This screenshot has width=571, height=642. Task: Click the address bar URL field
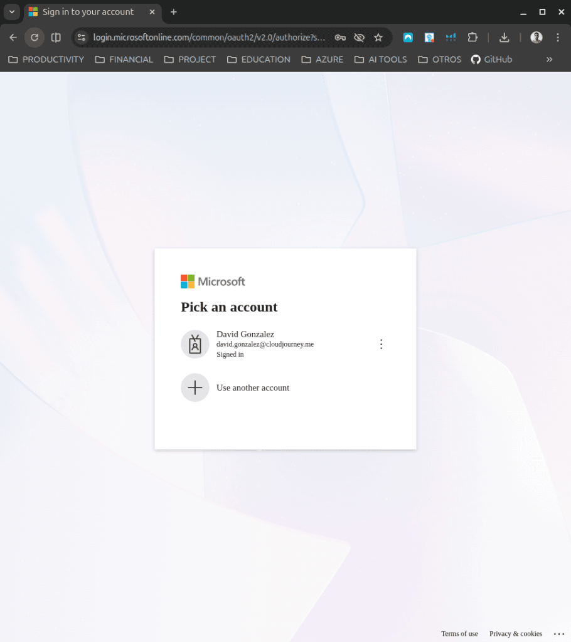[x=209, y=38]
